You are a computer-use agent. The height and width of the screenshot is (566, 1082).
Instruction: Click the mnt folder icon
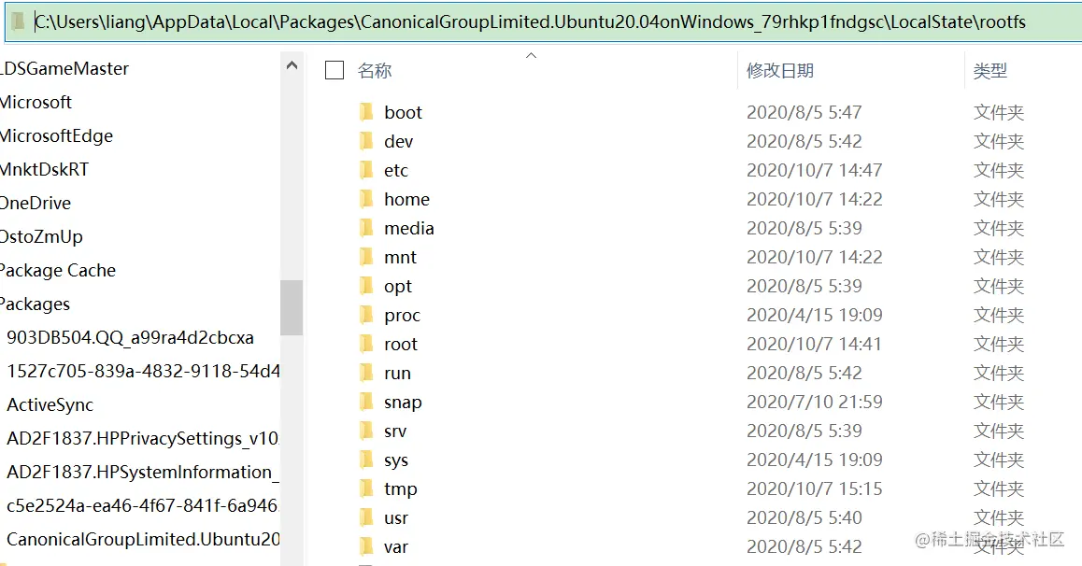tap(366, 257)
